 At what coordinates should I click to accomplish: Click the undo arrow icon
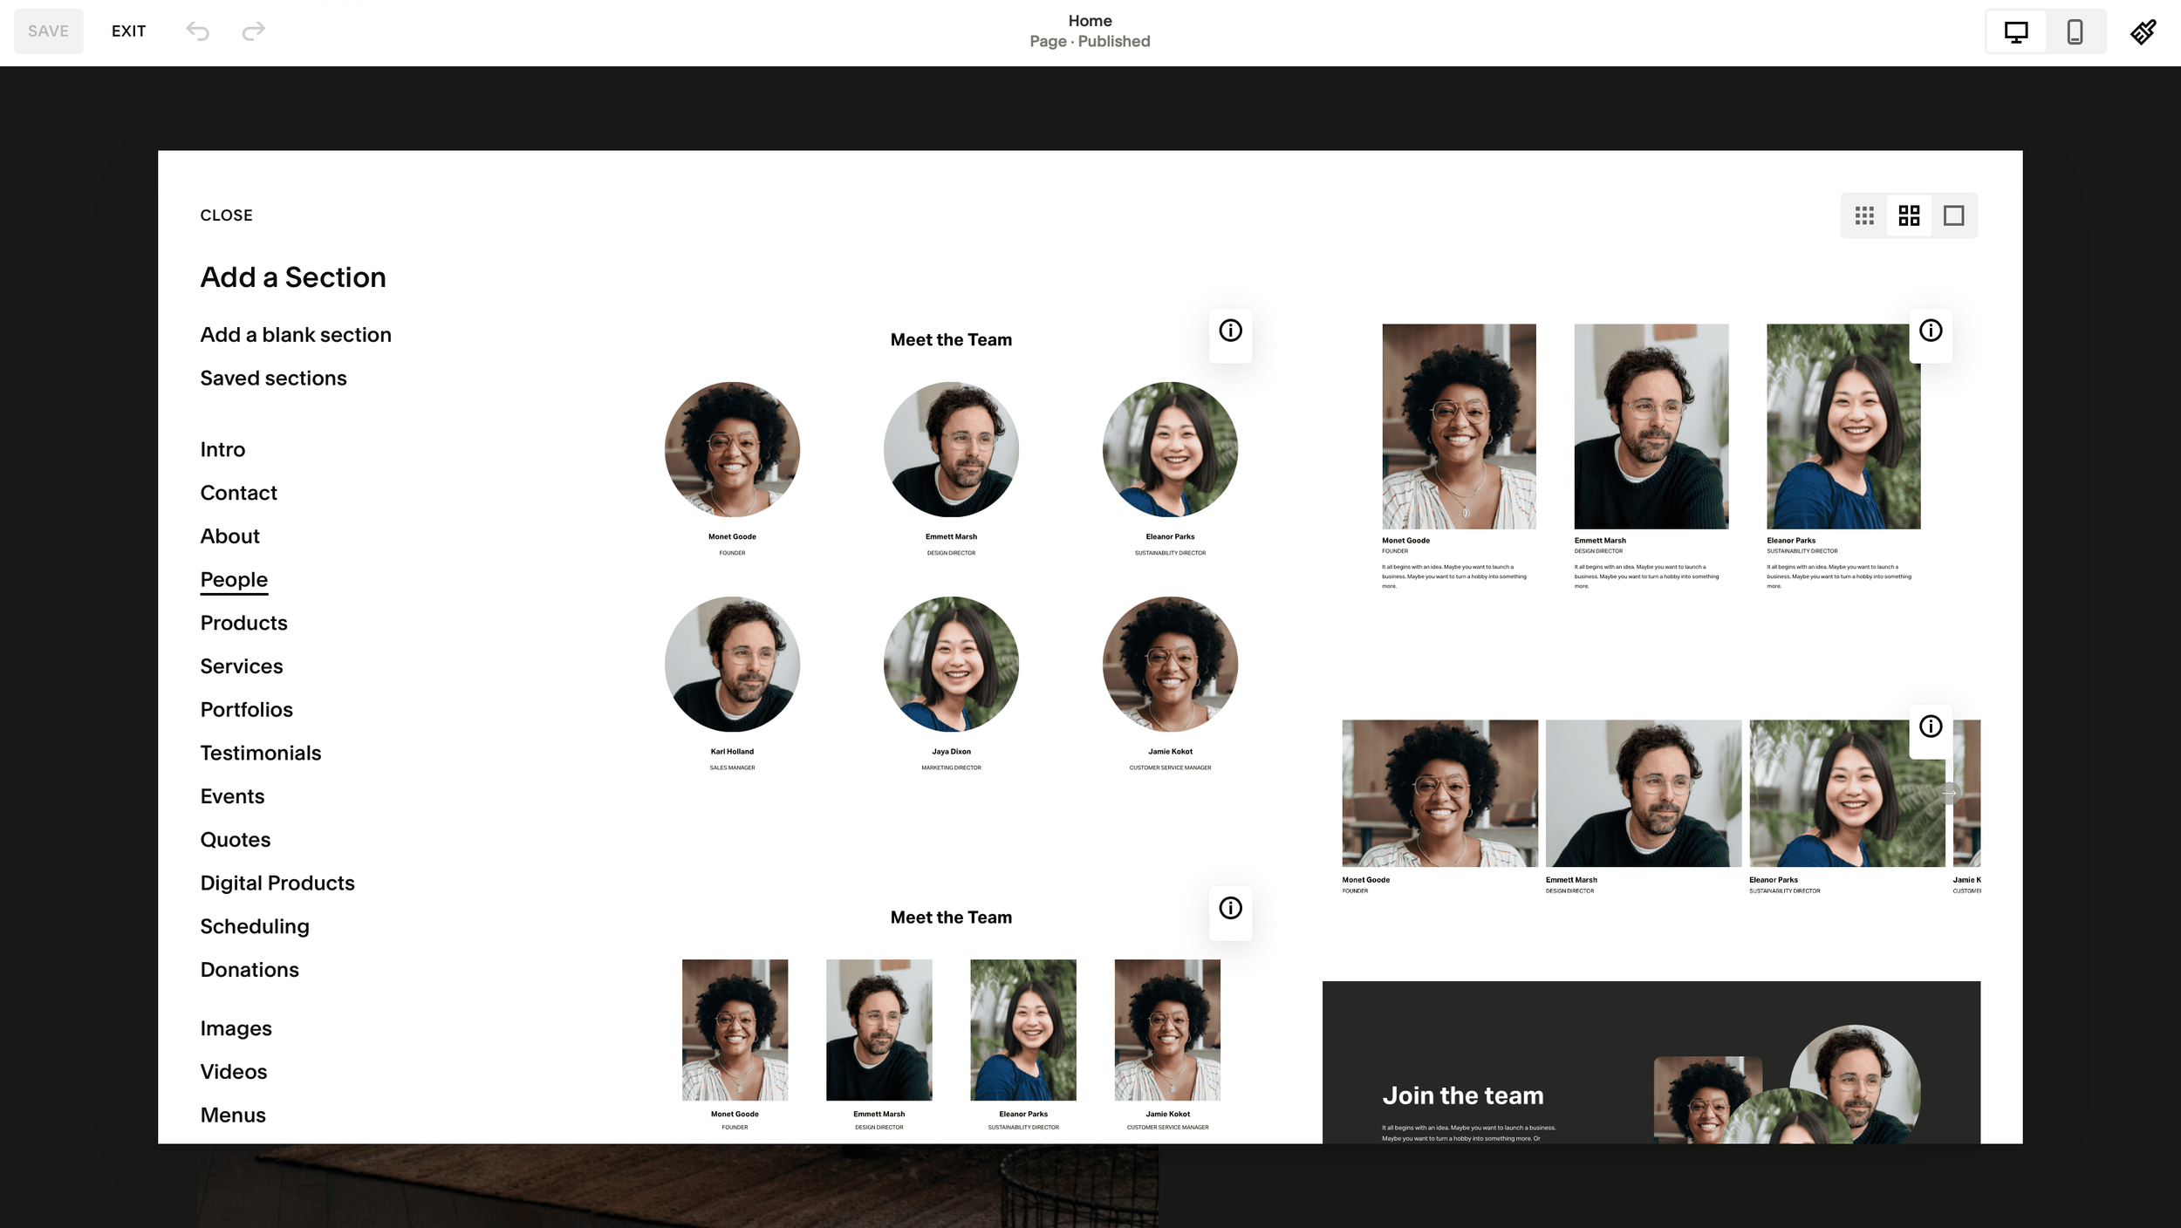[198, 31]
